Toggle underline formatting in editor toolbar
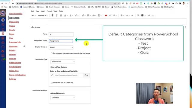The width and height of the screenshot is (192, 108). pyautogui.click(x=61, y=15)
